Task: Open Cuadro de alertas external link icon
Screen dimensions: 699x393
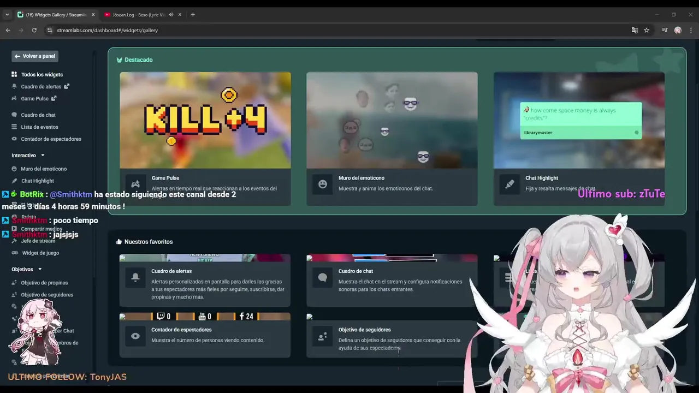Action: point(67,86)
